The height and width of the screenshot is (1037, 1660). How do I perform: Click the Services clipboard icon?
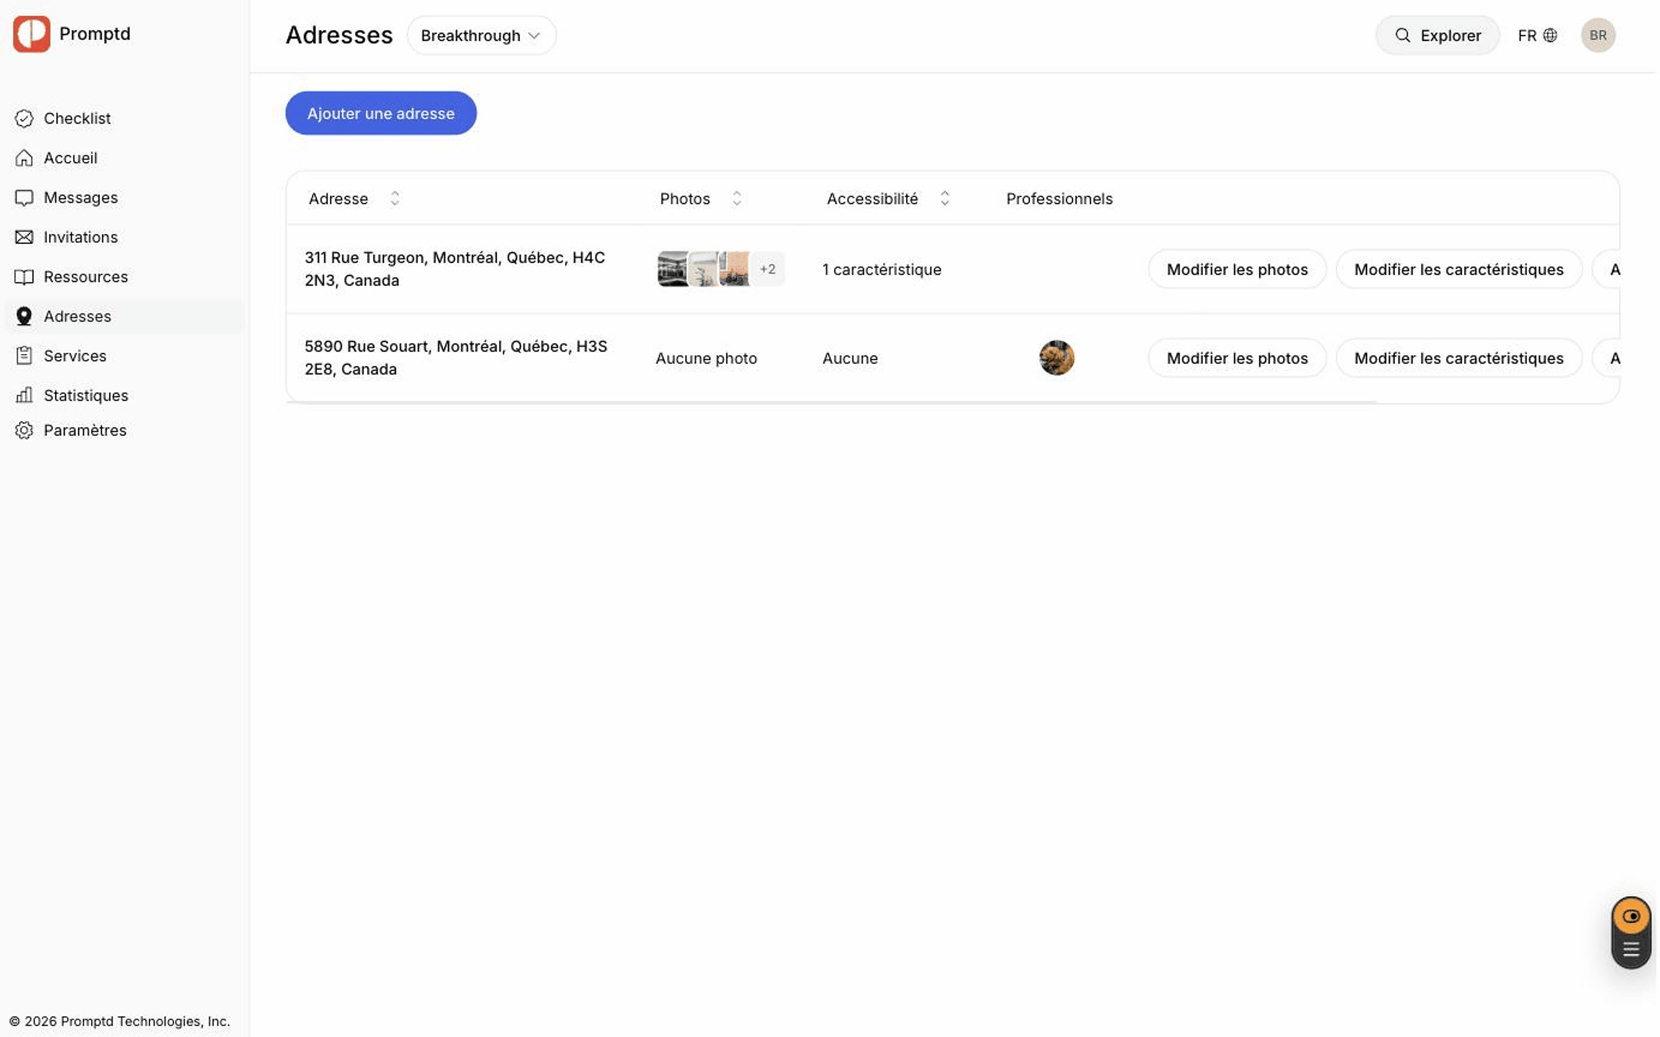click(x=24, y=356)
